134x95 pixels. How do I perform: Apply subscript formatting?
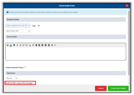(30, 45)
